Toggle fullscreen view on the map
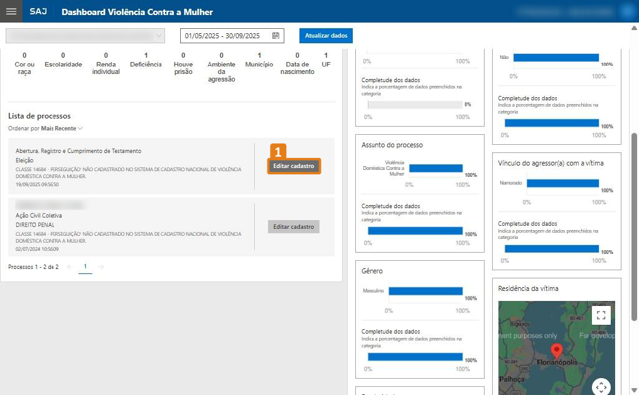Viewport: 639px width, 395px height. click(601, 315)
